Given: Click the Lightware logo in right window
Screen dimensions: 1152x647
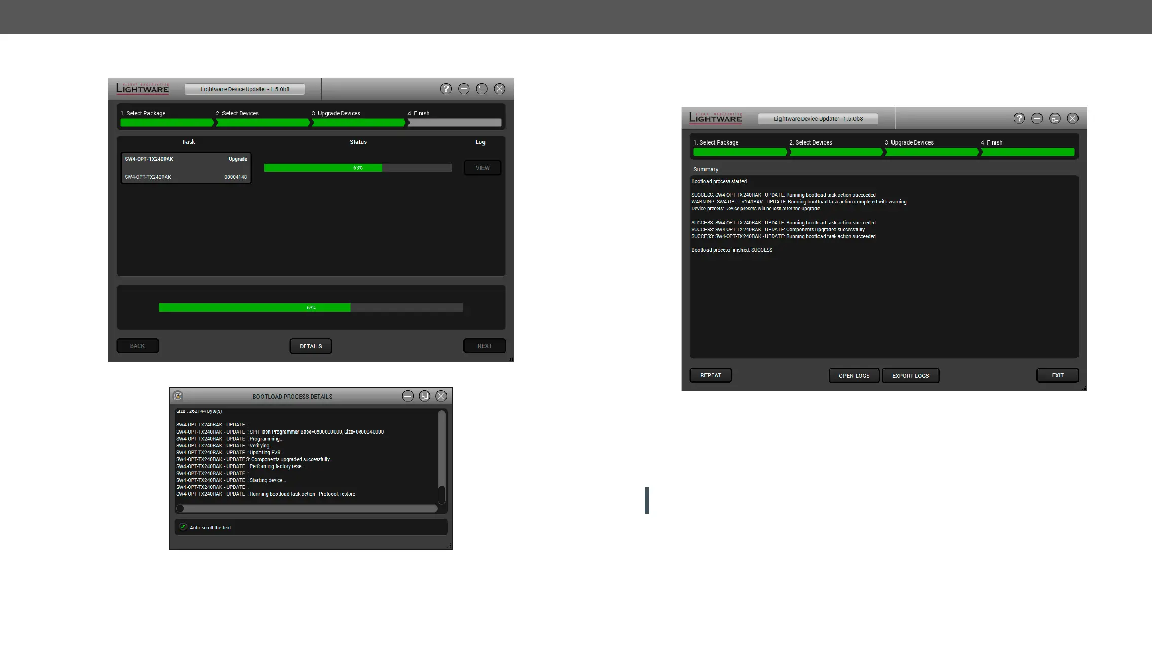Looking at the screenshot, I should (x=716, y=118).
